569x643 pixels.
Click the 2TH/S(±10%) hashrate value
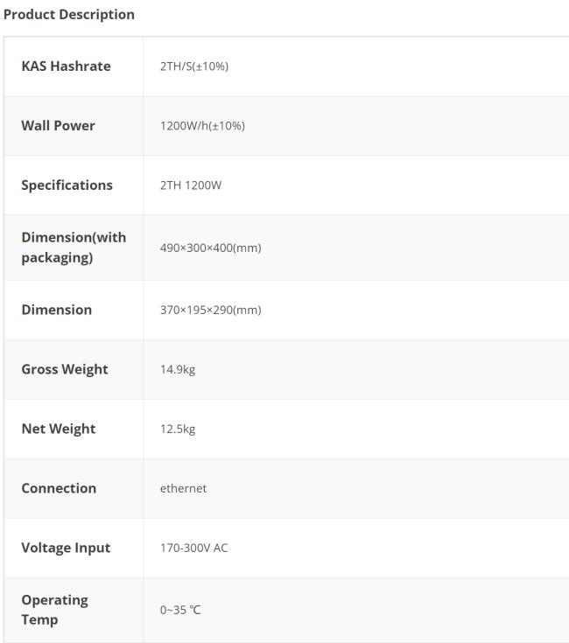(x=194, y=66)
